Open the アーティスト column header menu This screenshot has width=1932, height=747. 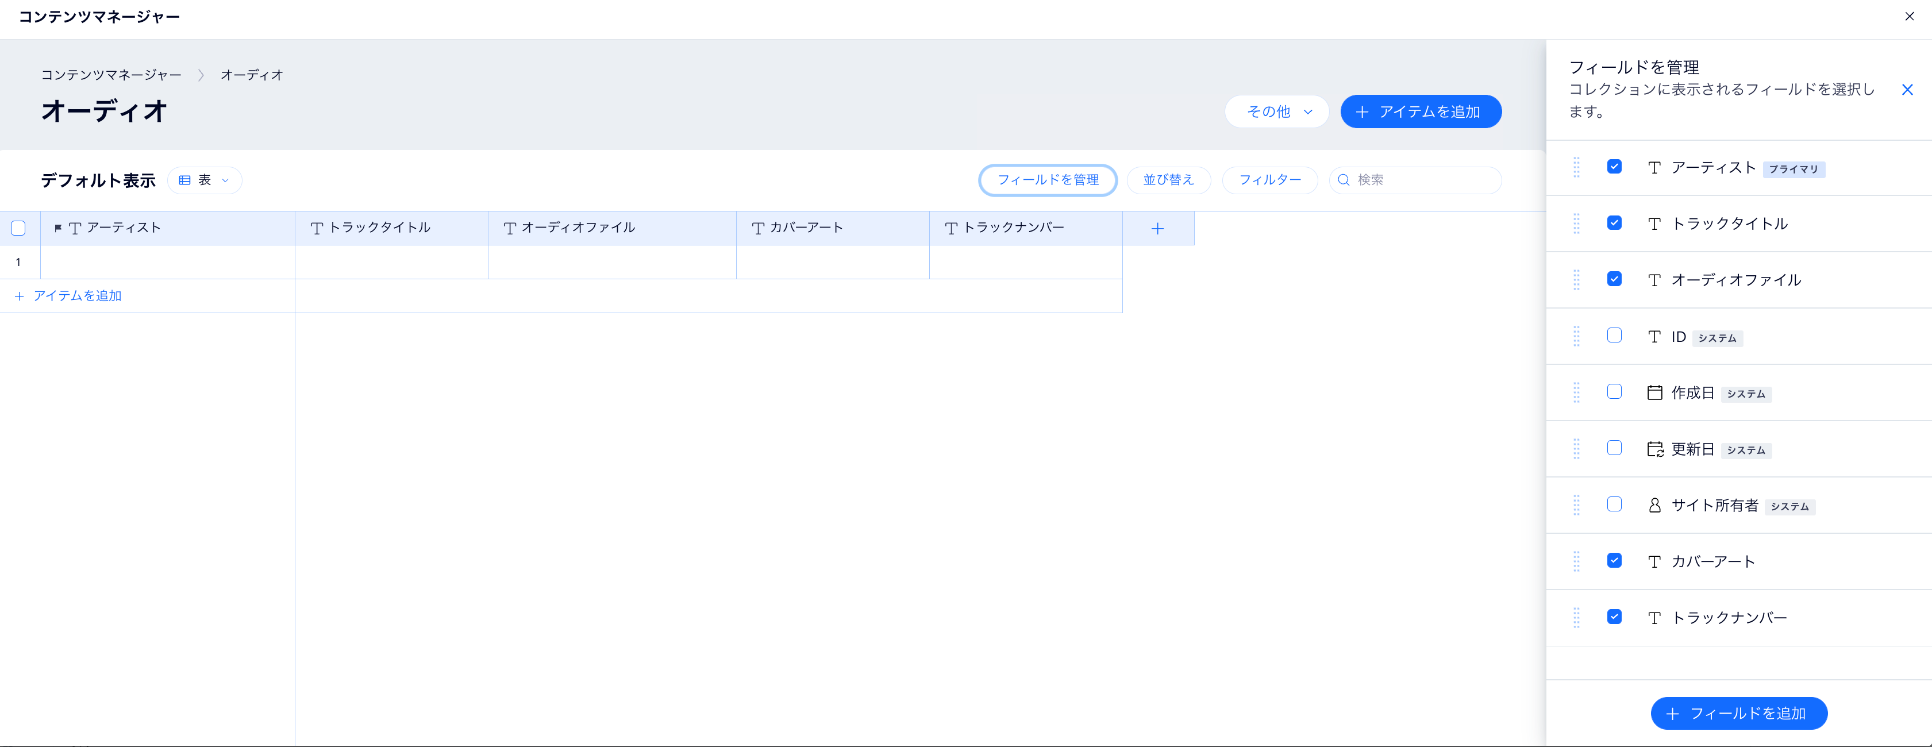[x=168, y=228]
